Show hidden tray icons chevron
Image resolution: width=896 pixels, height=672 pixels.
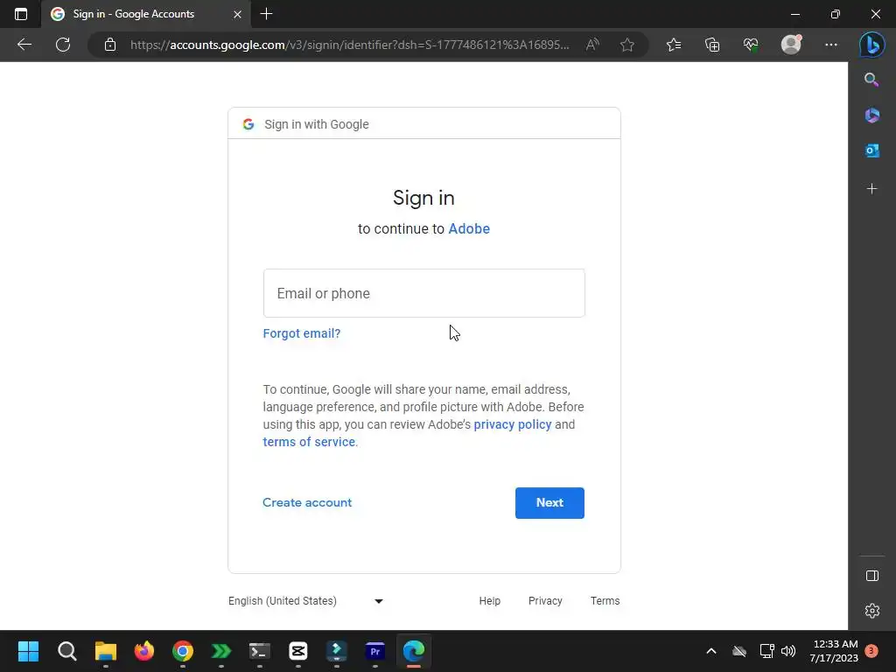click(711, 651)
